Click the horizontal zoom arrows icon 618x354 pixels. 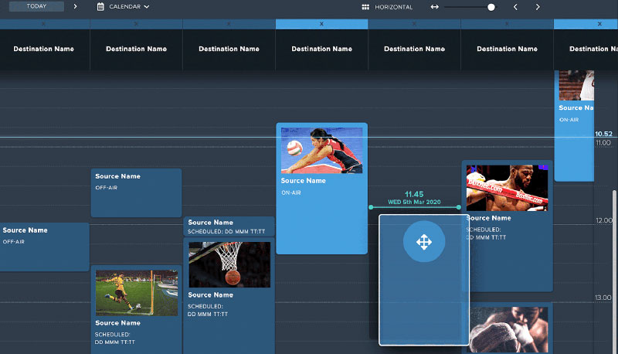[x=435, y=7]
